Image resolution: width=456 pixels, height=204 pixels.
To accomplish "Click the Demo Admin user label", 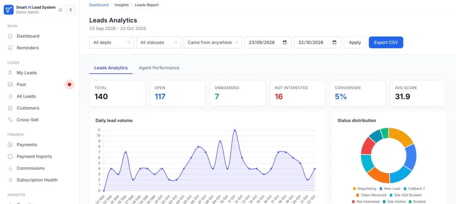I will click(28, 12).
